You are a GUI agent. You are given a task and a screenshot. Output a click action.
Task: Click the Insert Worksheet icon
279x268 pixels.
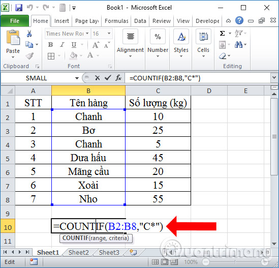coord(133,252)
